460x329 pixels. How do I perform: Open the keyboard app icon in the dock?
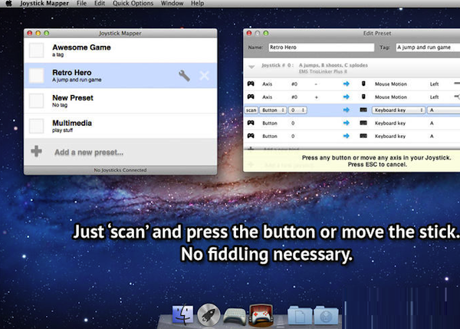click(235, 317)
